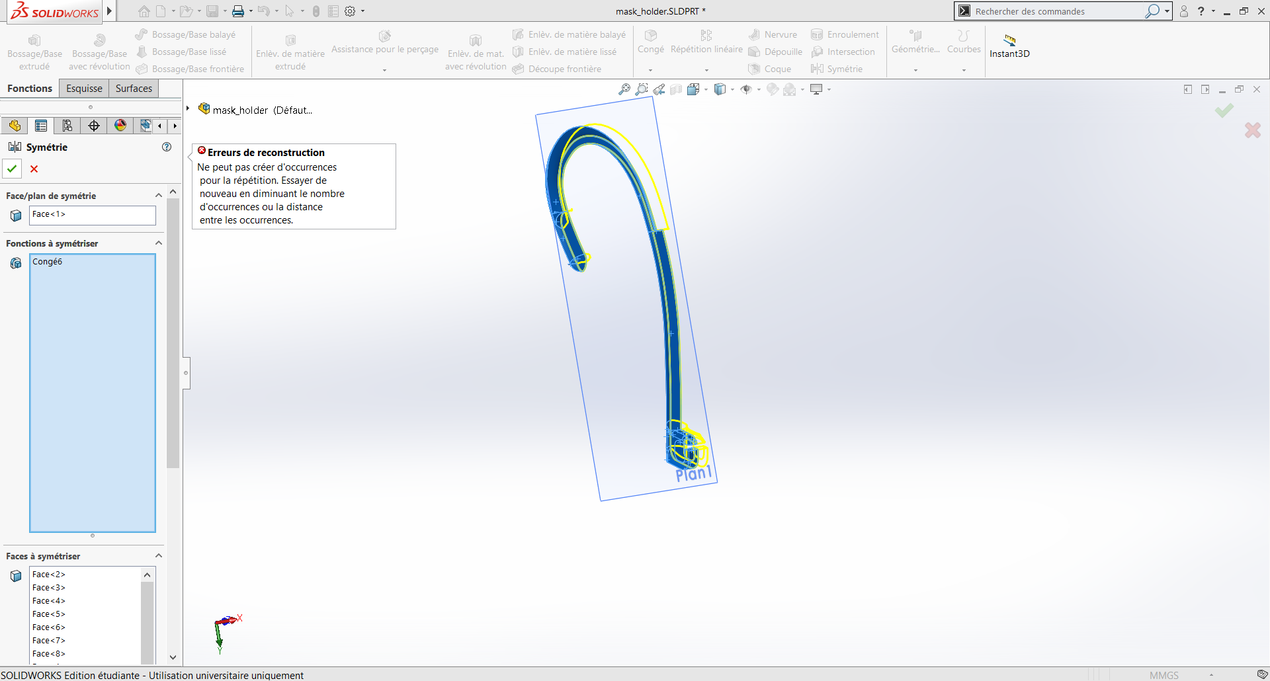1270x681 pixels.
Task: Toggle the hide/show items eye icon
Action: click(746, 89)
